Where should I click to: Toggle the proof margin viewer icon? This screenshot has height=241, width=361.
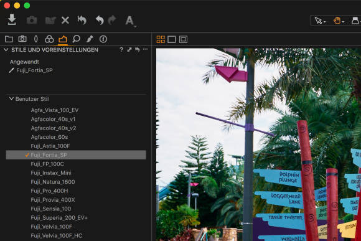click(x=183, y=39)
